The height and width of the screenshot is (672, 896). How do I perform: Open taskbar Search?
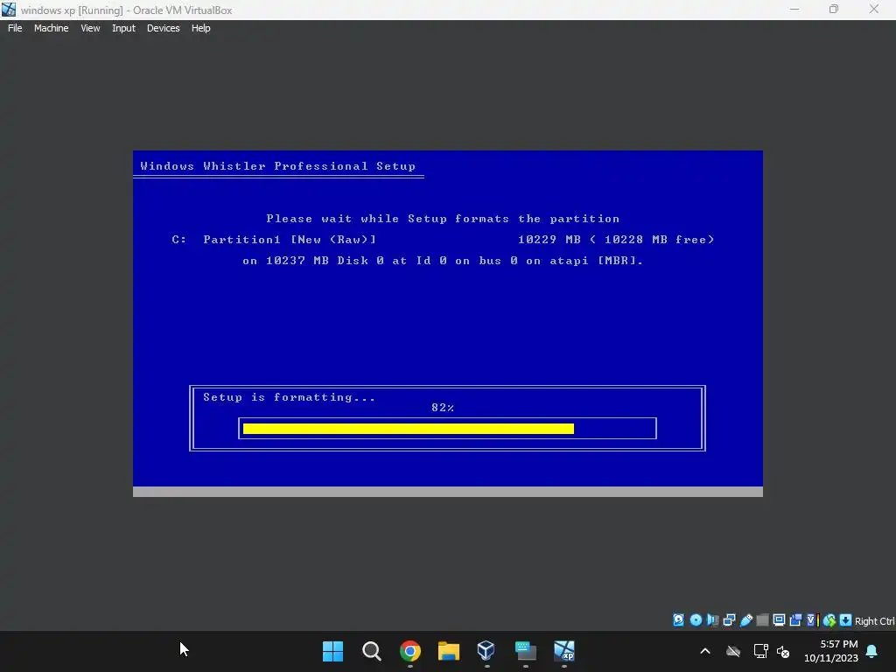click(x=371, y=651)
